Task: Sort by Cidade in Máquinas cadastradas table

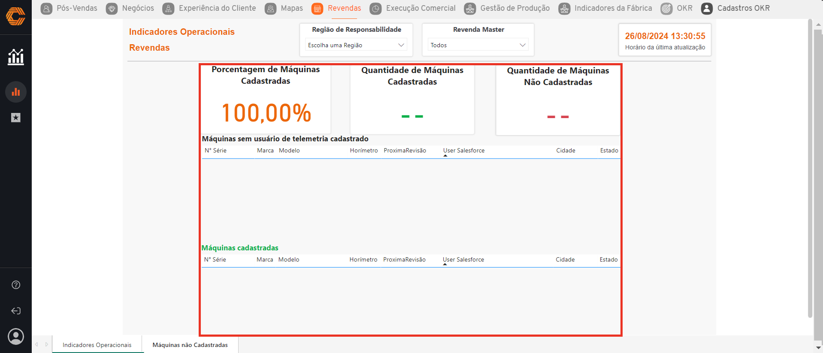Action: coord(565,259)
